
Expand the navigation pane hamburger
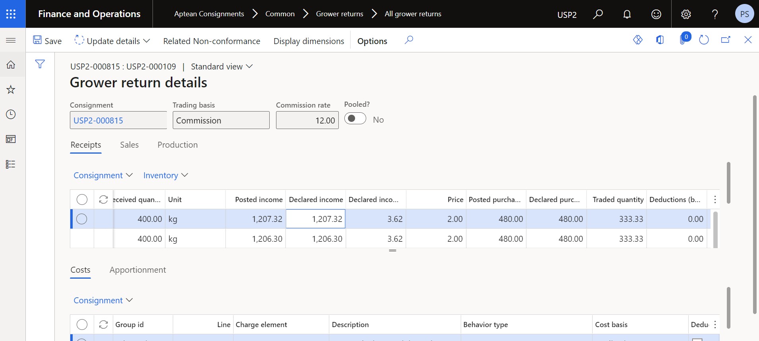pyautogui.click(x=11, y=40)
